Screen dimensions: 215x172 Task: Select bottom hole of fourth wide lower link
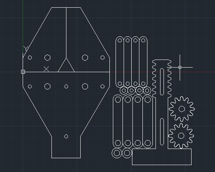coord(148,143)
